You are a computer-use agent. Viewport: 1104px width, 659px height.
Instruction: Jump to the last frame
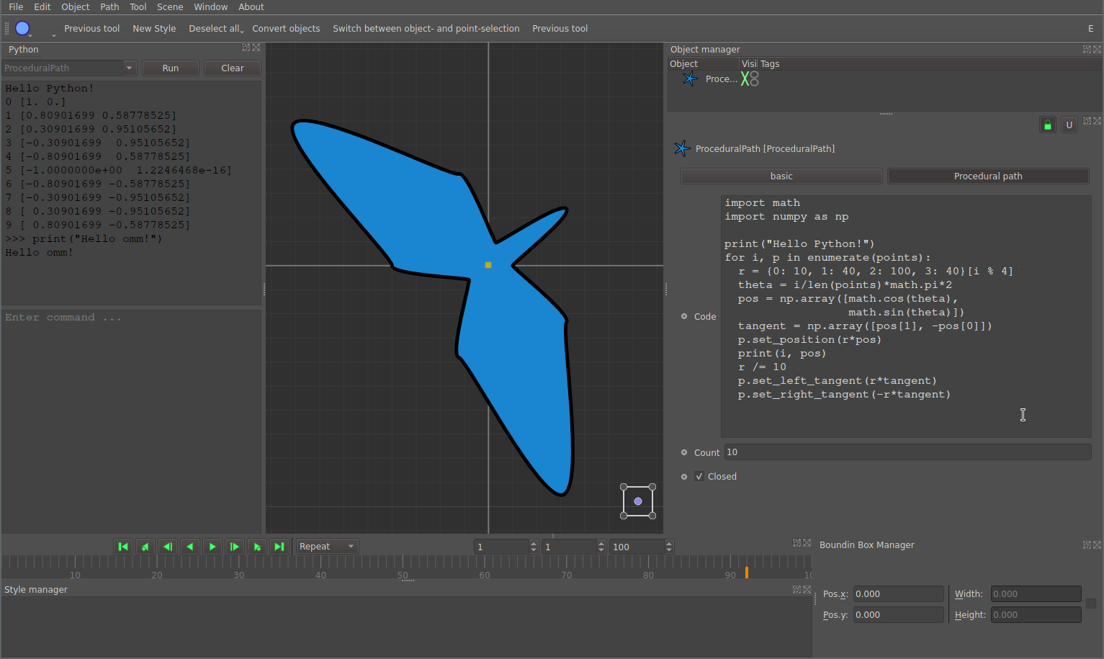click(x=279, y=547)
